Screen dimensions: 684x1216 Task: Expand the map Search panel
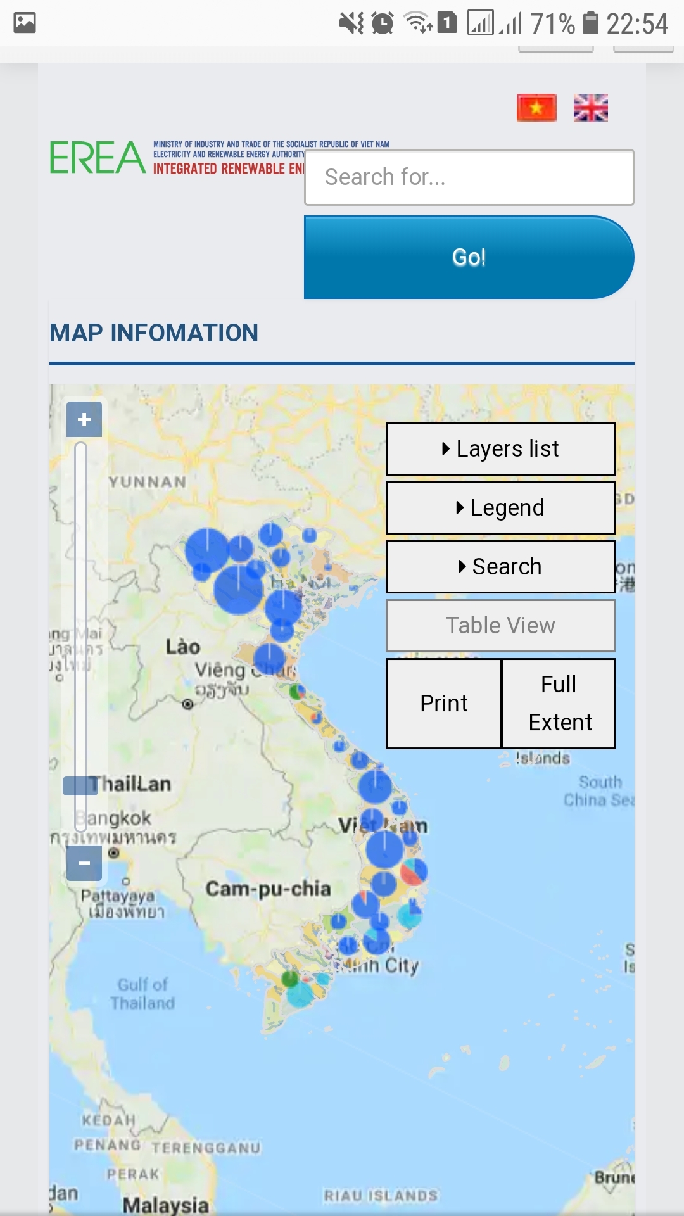500,567
